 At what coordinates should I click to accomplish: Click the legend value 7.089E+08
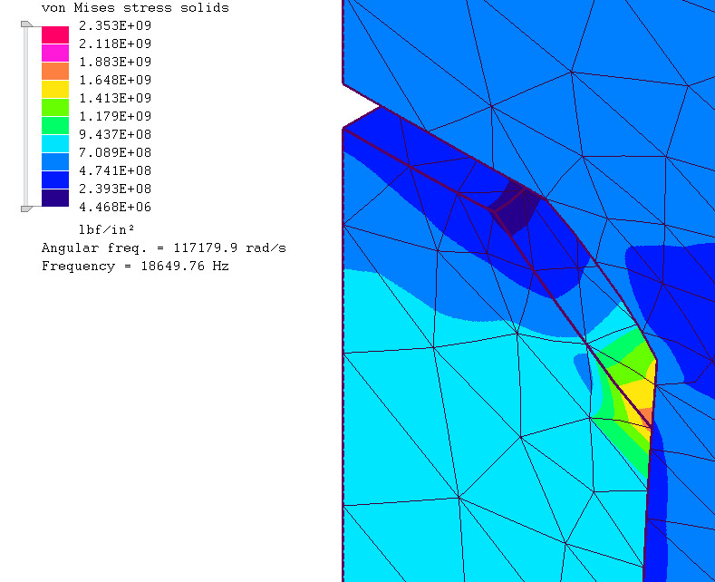pyautogui.click(x=115, y=152)
